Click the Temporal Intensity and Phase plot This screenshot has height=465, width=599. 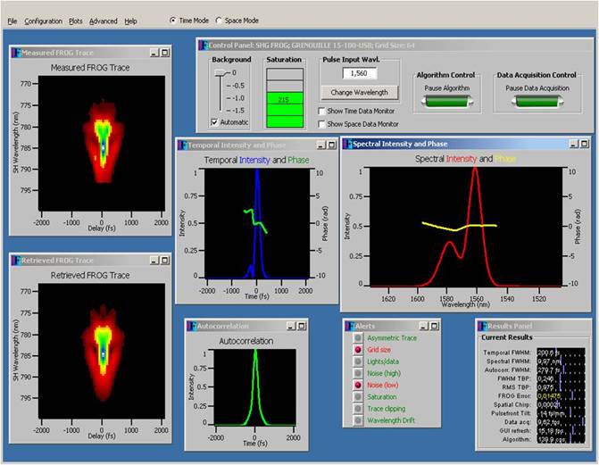pos(257,223)
